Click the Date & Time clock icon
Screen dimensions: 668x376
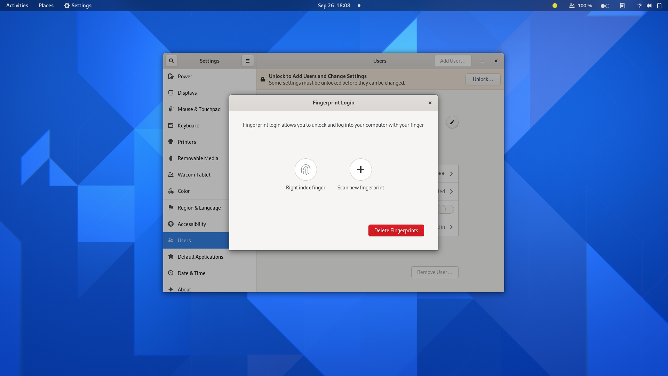pos(171,273)
